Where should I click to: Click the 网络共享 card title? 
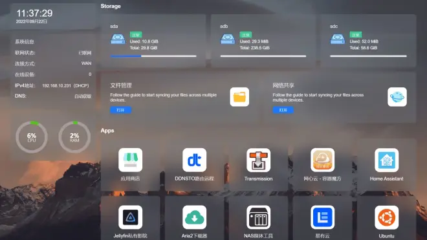[x=283, y=85]
